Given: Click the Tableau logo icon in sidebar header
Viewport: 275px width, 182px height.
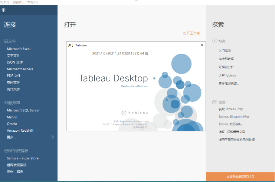Looking at the screenshot, I should click(x=4, y=10).
